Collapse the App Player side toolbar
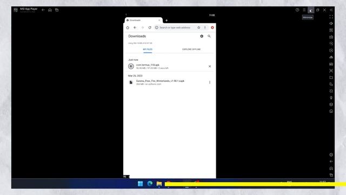This screenshot has height=195, width=346. [x=331, y=10]
